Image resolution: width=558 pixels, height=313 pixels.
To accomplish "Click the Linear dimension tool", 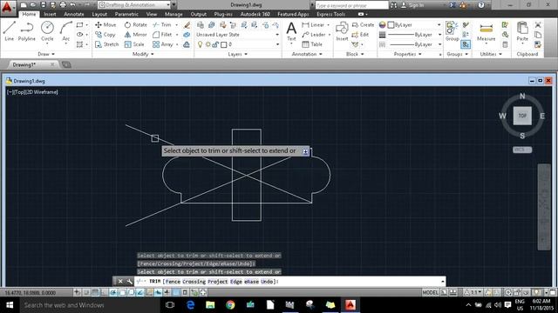I will [313, 25].
